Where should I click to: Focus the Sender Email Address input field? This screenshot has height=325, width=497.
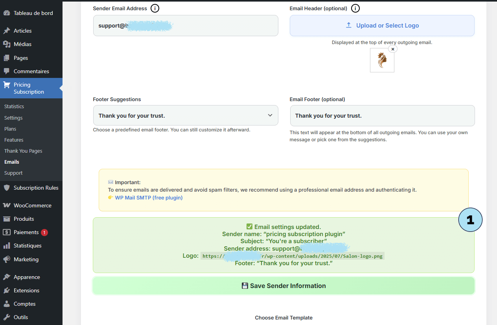click(x=185, y=26)
